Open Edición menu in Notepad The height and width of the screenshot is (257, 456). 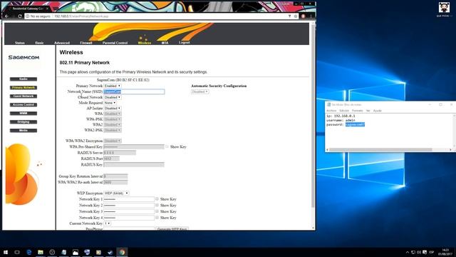click(344, 111)
